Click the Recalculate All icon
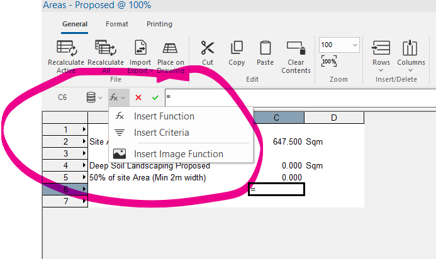Image resolution: width=436 pixels, height=259 pixels. click(104, 48)
